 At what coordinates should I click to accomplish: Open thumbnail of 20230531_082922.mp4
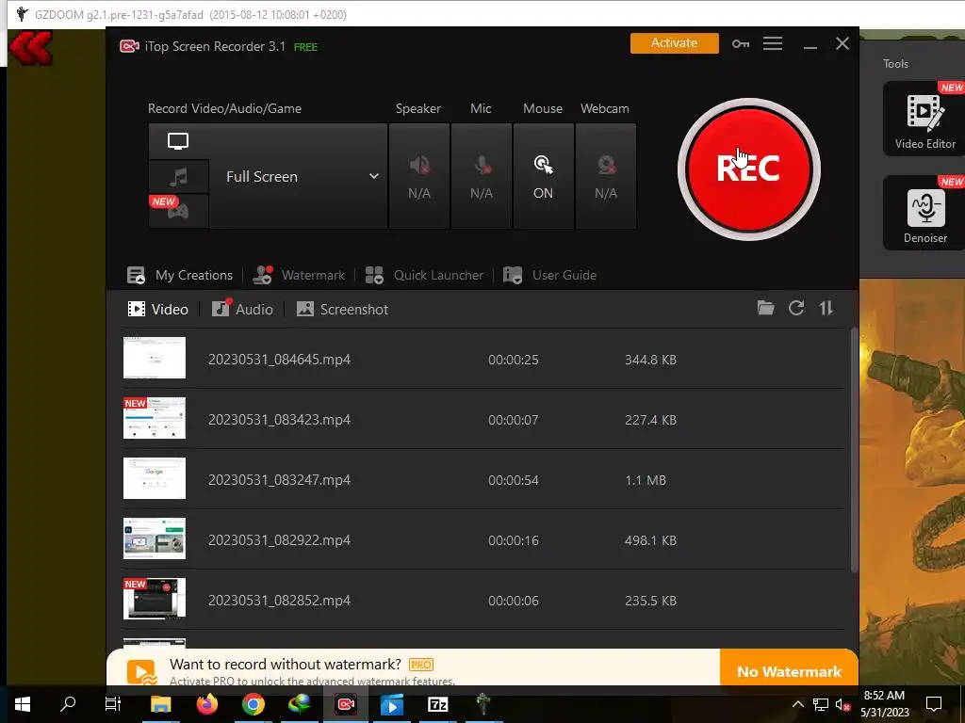point(155,538)
